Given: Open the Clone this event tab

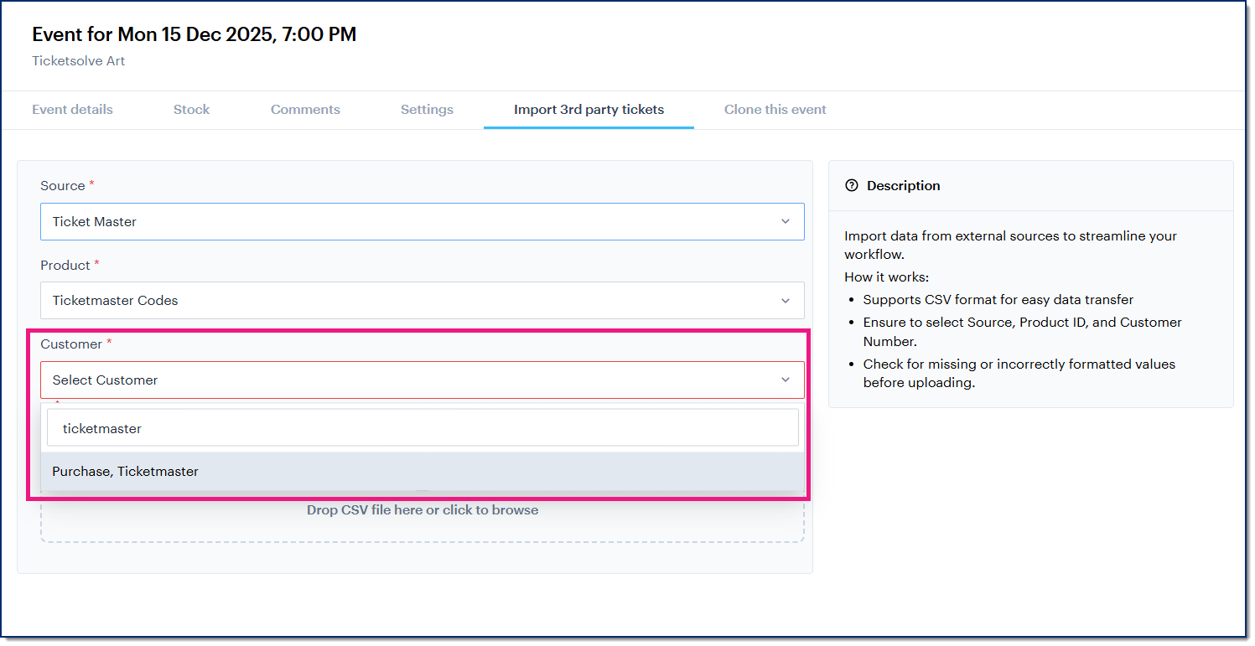Looking at the screenshot, I should (775, 110).
